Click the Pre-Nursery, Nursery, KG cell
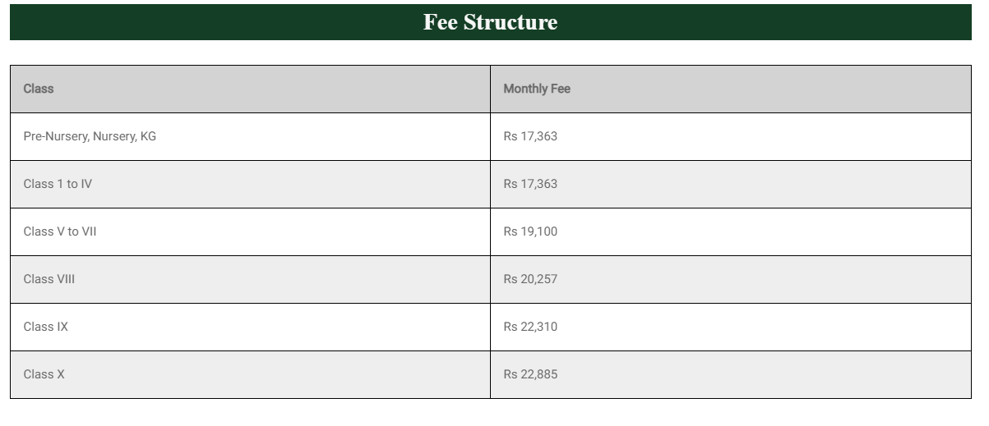 [250, 136]
